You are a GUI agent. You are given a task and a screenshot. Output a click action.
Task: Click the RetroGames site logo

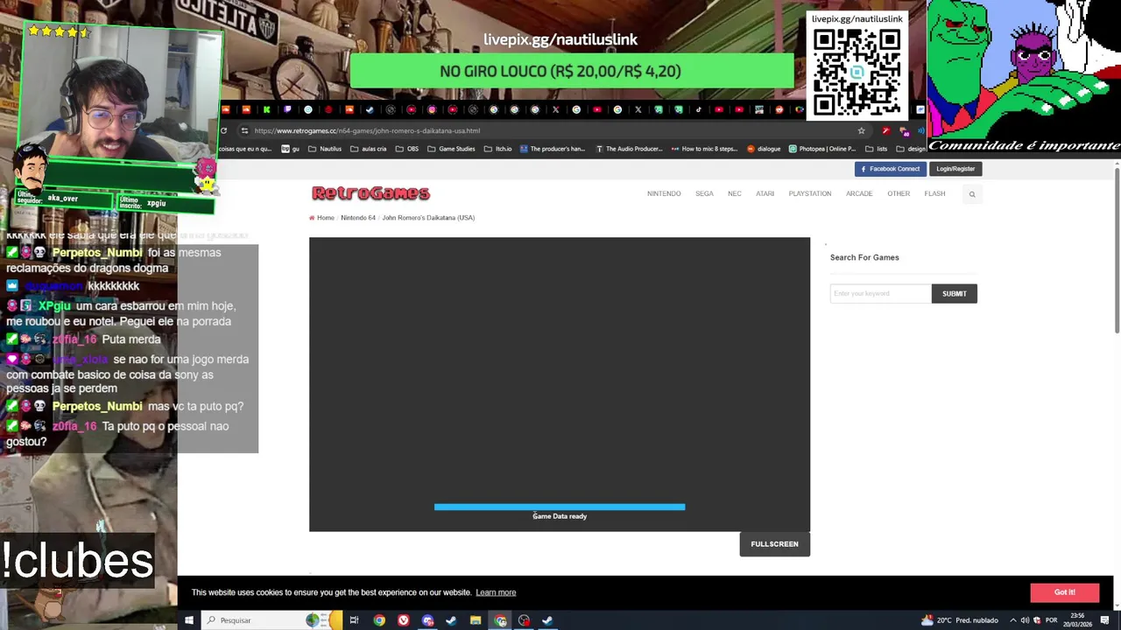coord(370,193)
